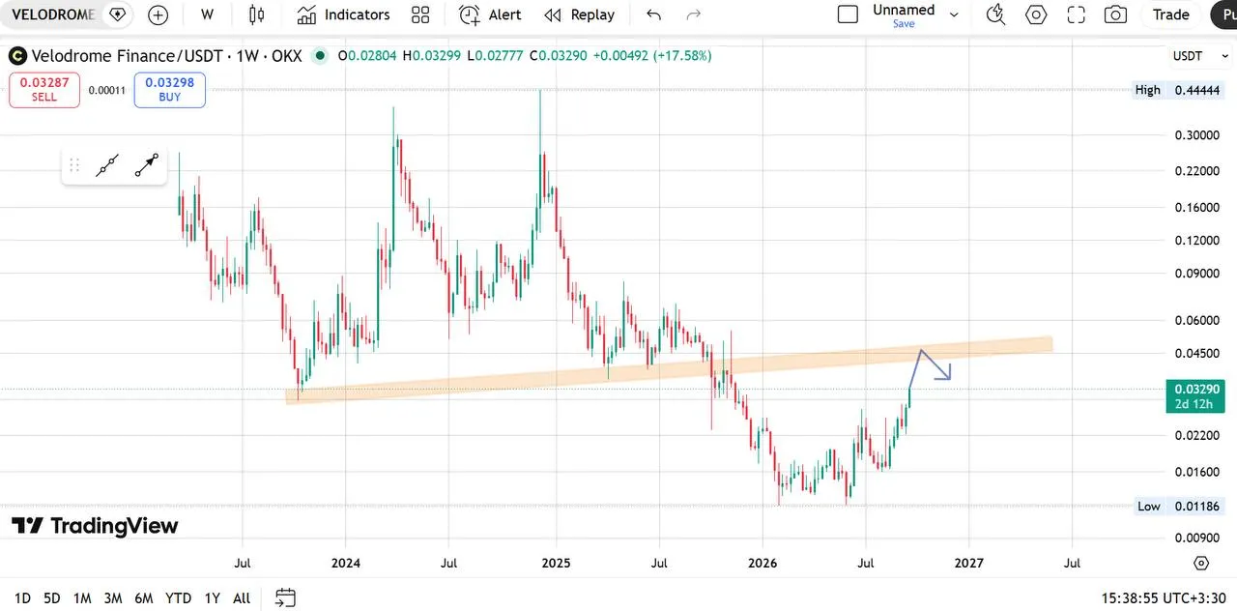The image size is (1237, 611).
Task: Select the orange trendline channel drawing
Action: point(669,369)
